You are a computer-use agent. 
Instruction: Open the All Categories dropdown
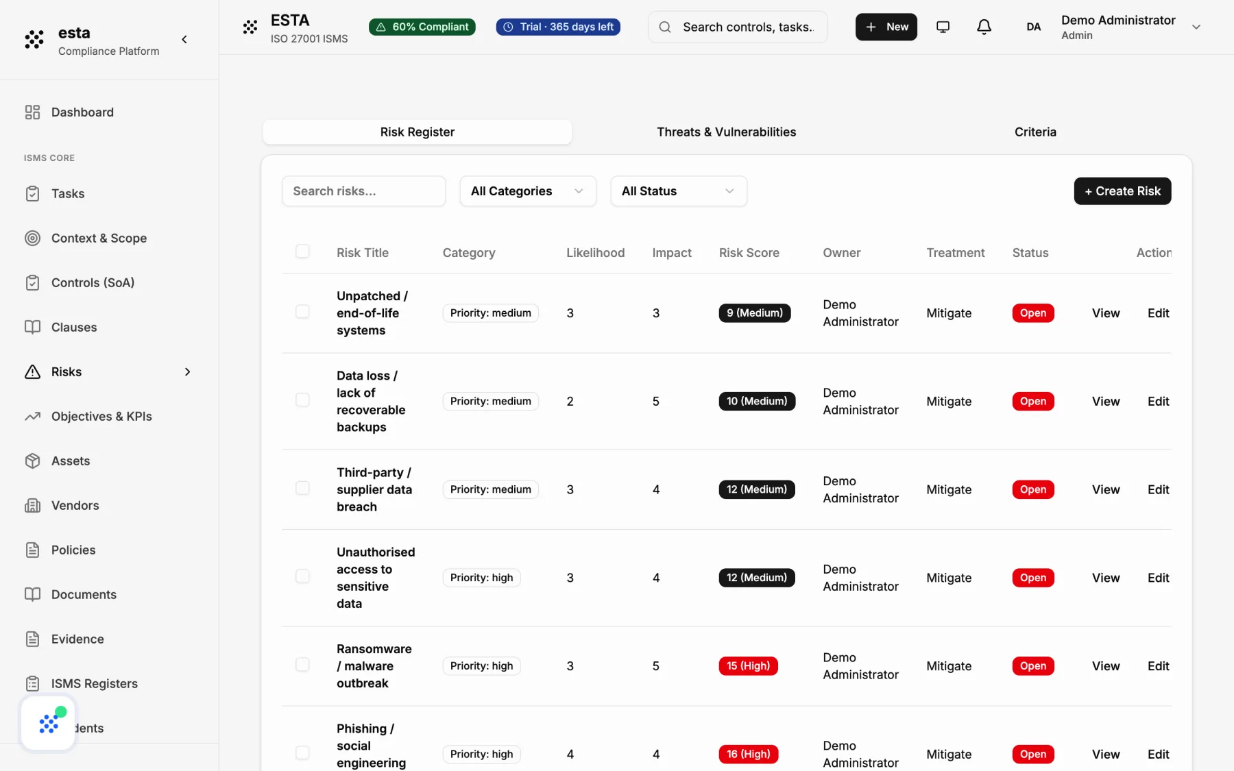click(528, 191)
